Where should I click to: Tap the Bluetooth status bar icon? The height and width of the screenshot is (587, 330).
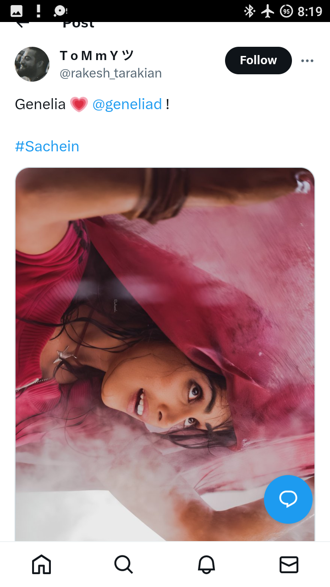[x=249, y=11]
